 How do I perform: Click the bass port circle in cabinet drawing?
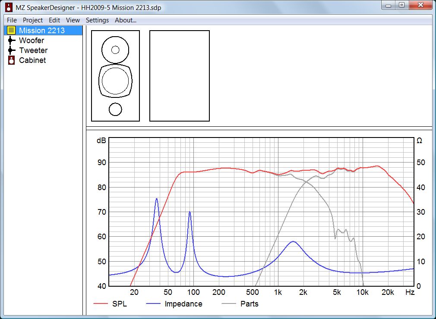point(115,109)
